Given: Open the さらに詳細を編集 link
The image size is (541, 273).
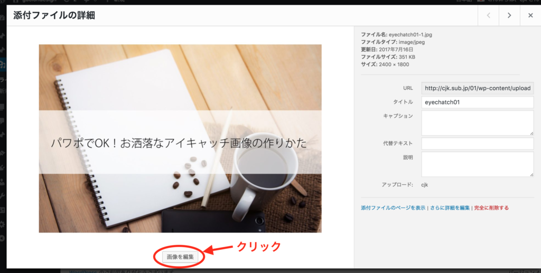Looking at the screenshot, I should tap(450, 208).
